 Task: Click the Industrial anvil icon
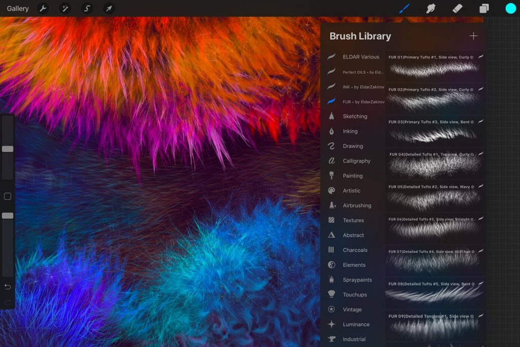pos(331,339)
